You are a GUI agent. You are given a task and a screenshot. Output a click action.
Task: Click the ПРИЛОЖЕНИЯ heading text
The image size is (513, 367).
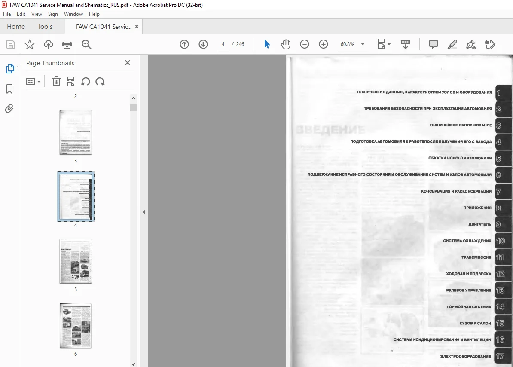click(477, 208)
